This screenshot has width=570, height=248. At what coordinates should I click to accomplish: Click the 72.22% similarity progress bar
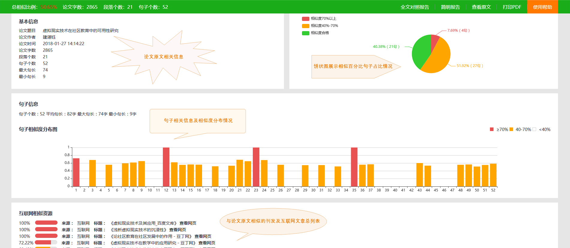(x=46, y=243)
